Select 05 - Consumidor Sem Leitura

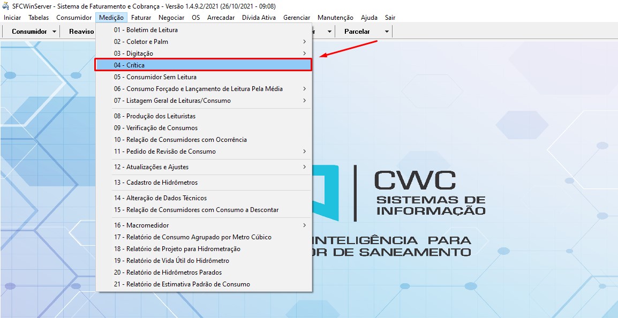click(155, 77)
